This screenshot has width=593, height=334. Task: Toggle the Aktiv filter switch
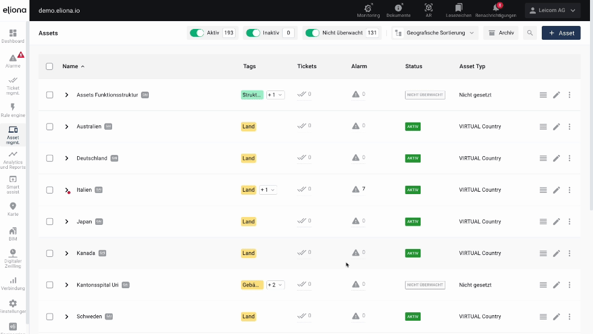(196, 33)
